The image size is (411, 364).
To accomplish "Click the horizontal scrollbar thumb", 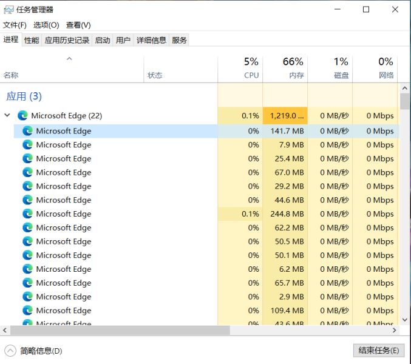I will tap(120, 330).
